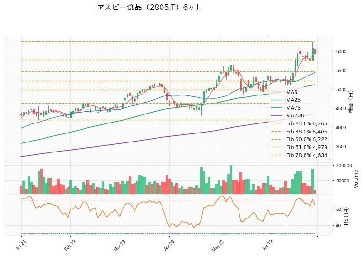Select the Jun 19 date axis label
Viewport: 363px width, 256px height.
(x=267, y=245)
